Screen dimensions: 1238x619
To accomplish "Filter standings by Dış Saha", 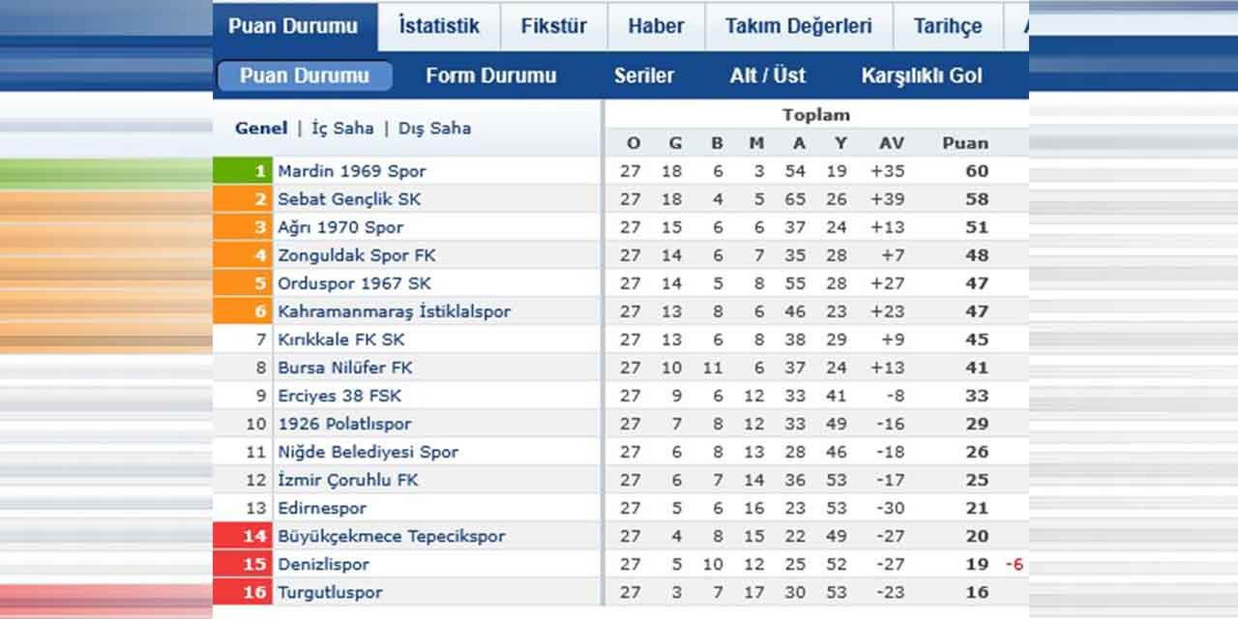I will [x=434, y=128].
